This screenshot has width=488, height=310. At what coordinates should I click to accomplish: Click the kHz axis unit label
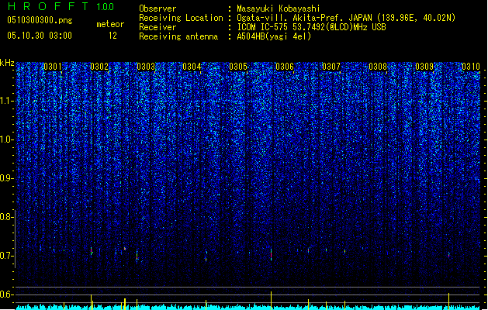[x=7, y=63]
